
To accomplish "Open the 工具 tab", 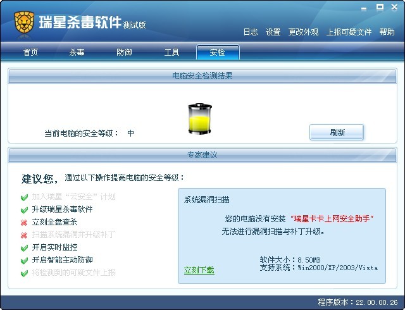I will coord(171,53).
